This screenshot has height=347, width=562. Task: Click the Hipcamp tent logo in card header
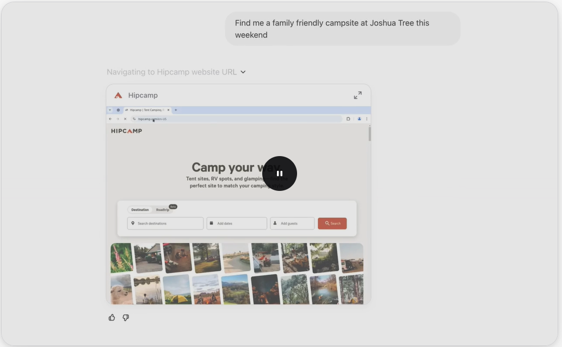coord(118,95)
